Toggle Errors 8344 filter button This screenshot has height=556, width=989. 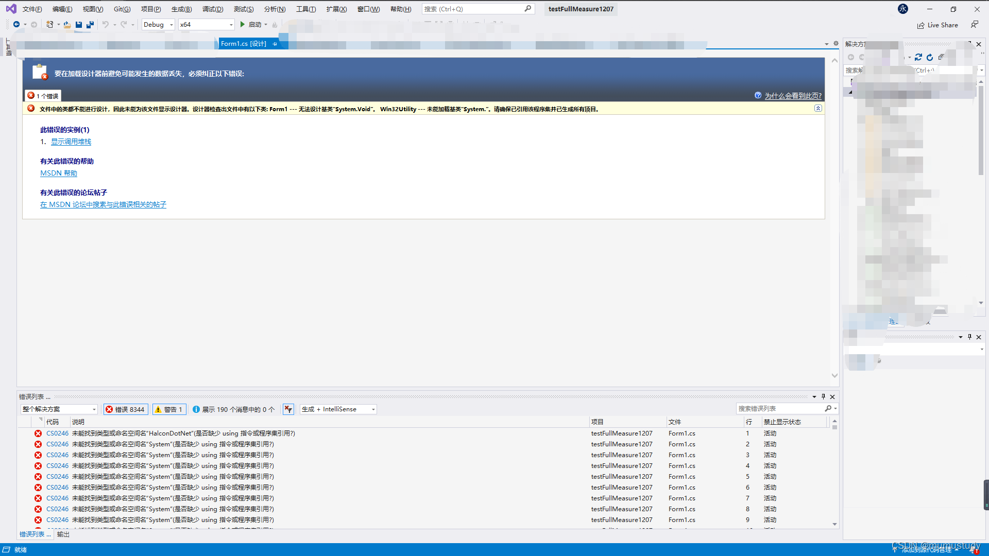[x=126, y=409]
